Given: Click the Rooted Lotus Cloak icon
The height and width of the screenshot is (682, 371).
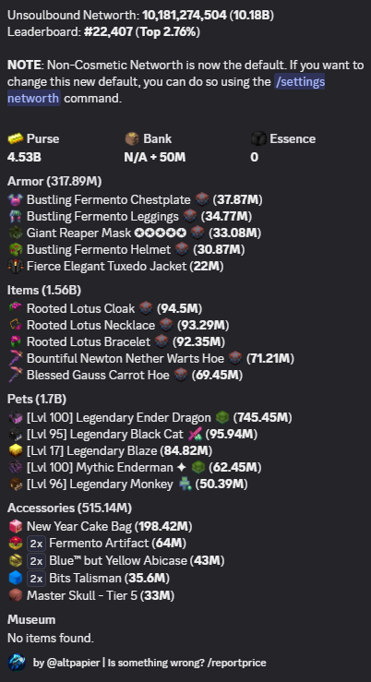Looking at the screenshot, I should [x=15, y=308].
